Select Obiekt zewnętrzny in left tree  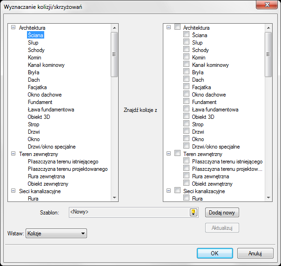pos(48,184)
